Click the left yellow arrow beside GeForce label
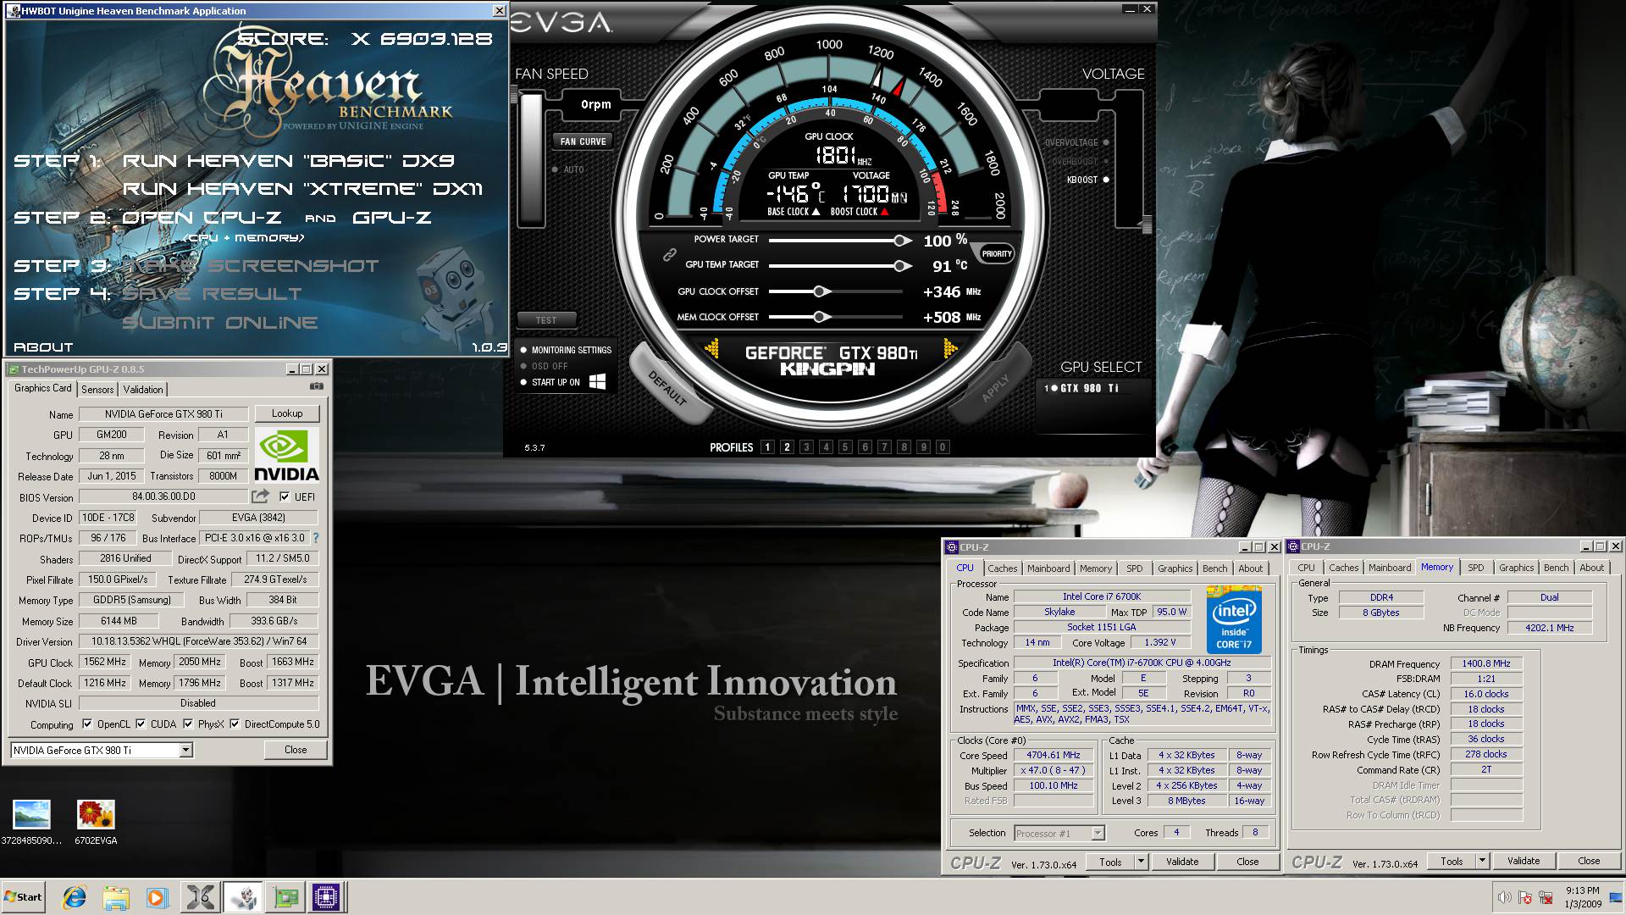 pos(712,348)
